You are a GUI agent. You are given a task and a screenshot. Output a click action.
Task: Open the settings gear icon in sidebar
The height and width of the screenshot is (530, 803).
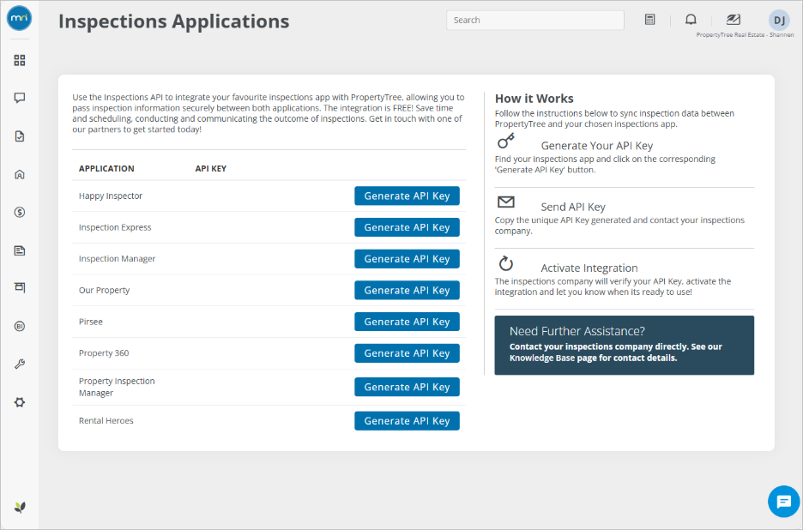point(20,402)
